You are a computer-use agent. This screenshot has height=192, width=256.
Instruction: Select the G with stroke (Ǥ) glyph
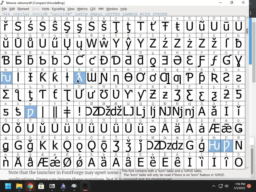coord(239,129)
